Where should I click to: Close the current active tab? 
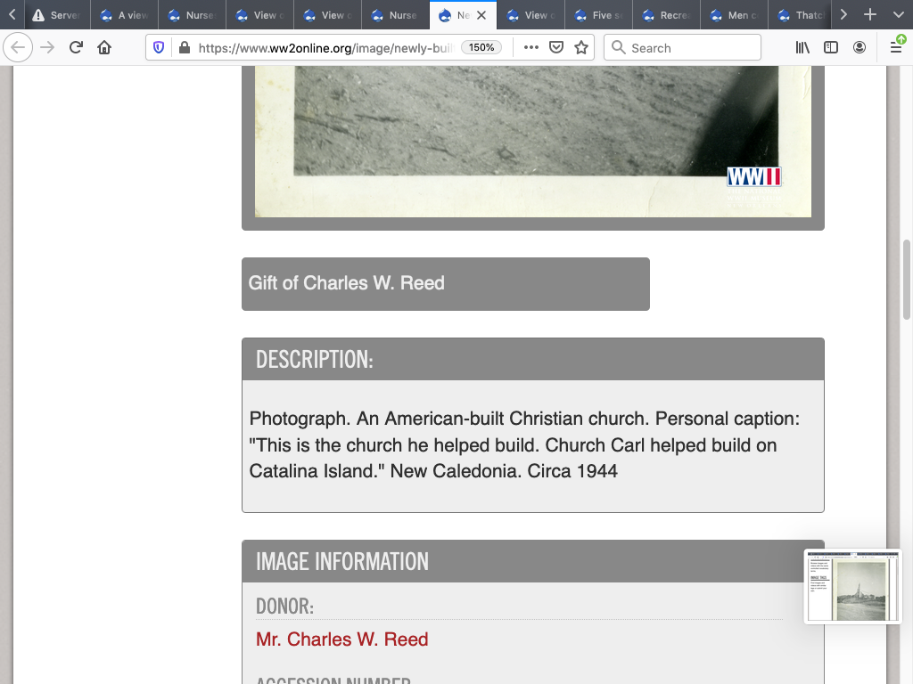482,15
